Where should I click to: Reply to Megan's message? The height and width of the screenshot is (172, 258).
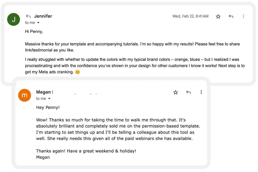[188, 92]
